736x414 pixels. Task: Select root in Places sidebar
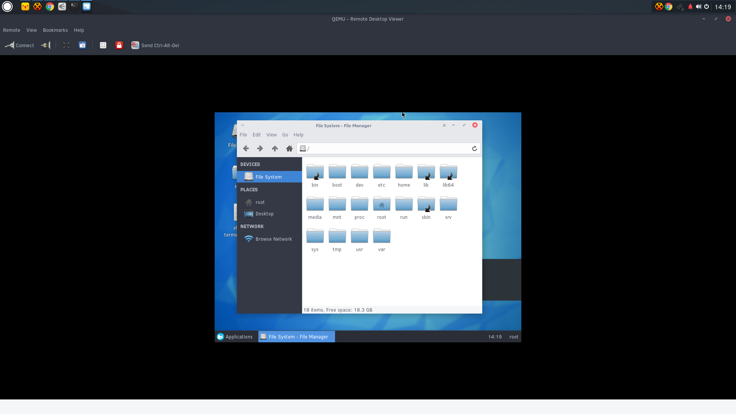(x=269, y=202)
